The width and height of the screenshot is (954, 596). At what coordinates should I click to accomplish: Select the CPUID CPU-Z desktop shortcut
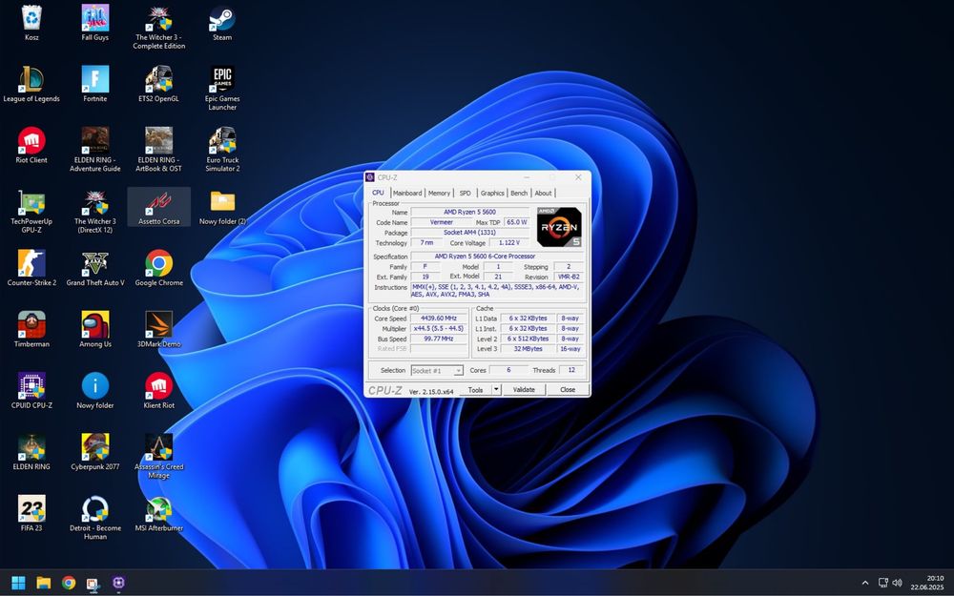[31, 391]
